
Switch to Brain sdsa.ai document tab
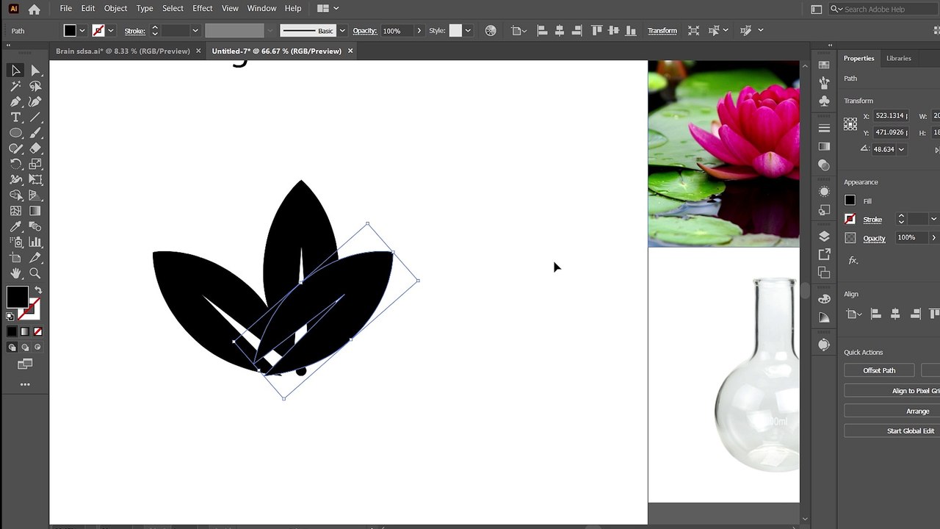click(x=123, y=51)
